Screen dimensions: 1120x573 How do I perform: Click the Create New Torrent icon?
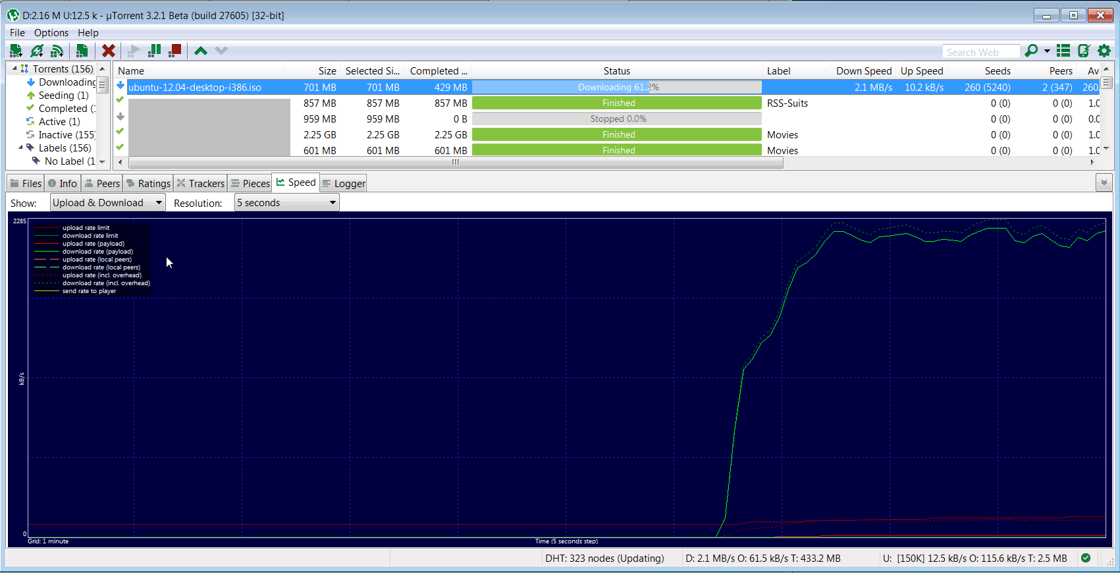pos(82,51)
